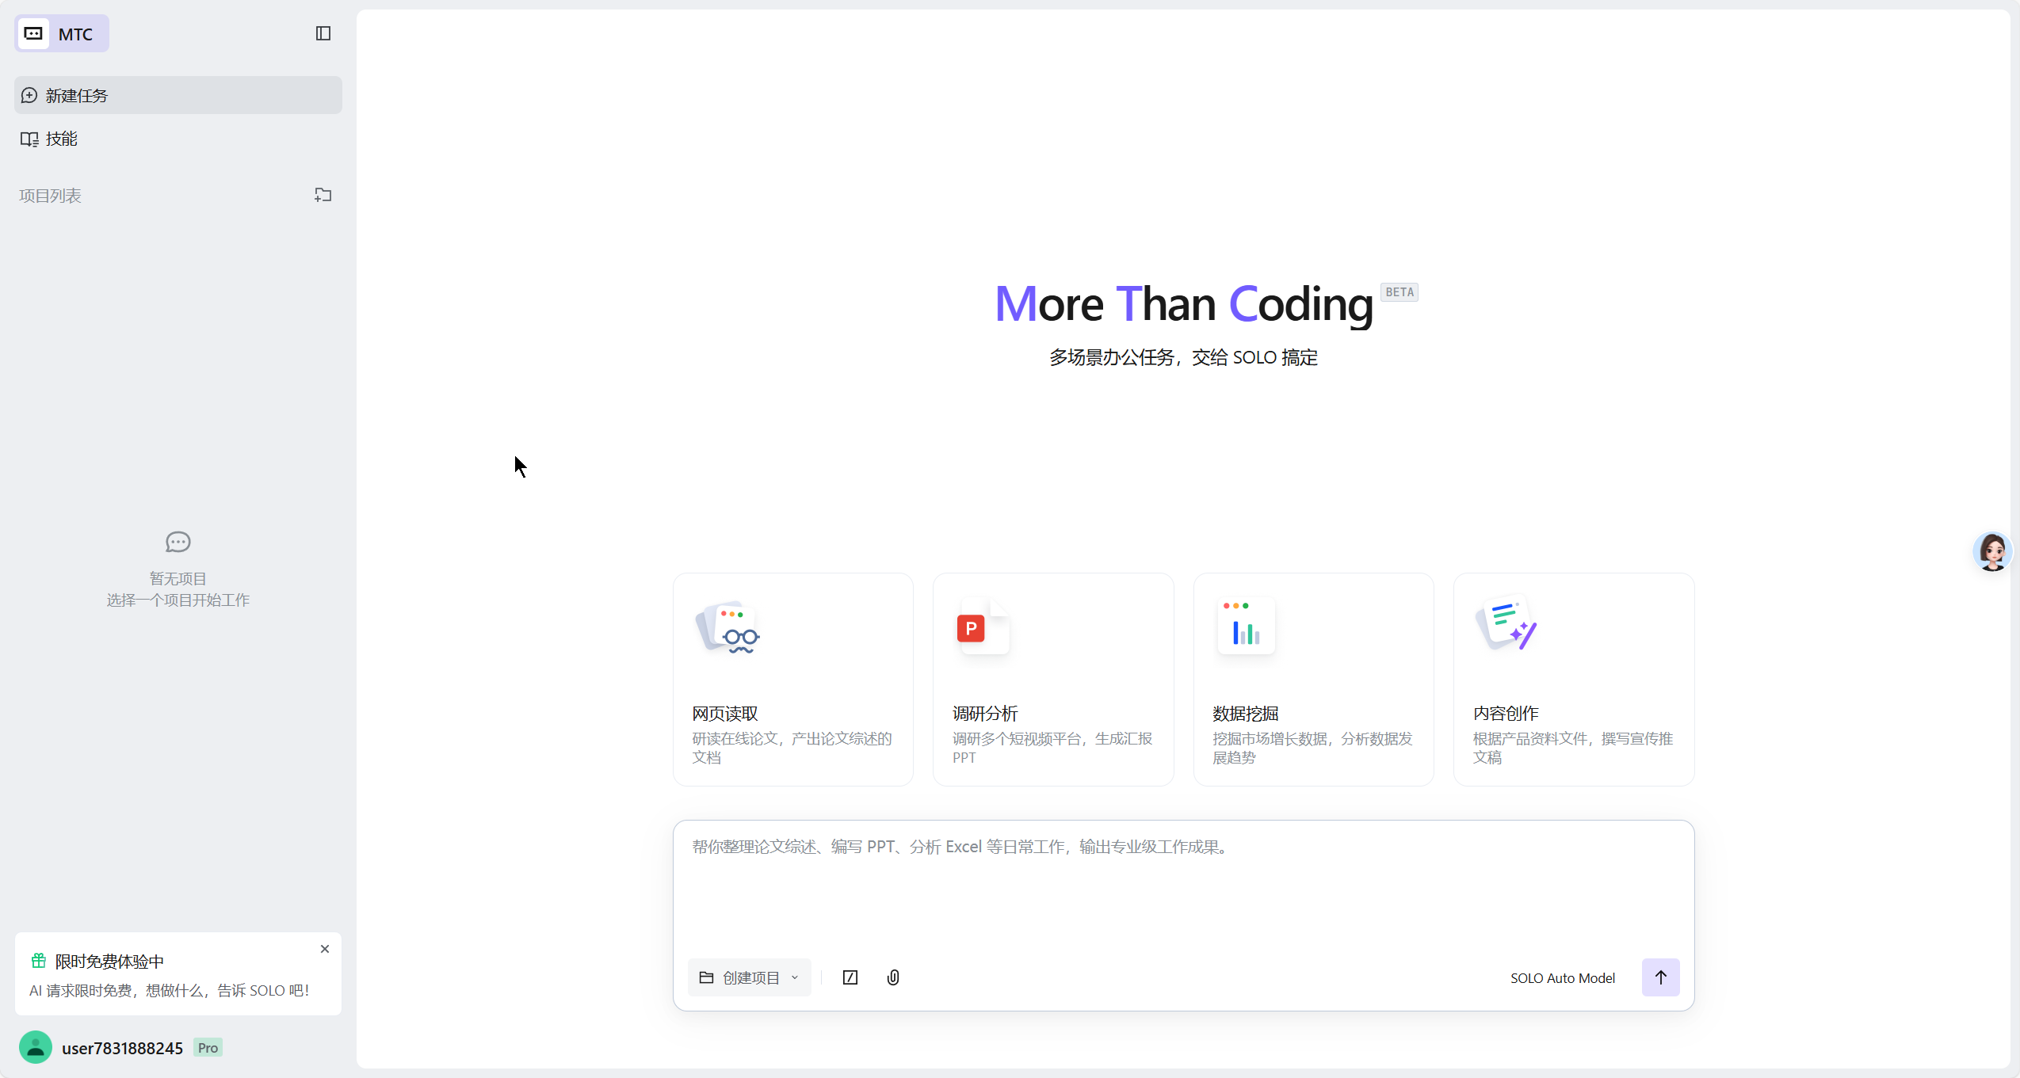The width and height of the screenshot is (2020, 1078).
Task: Choose the 调研分析 PPT card
Action: 1052,679
